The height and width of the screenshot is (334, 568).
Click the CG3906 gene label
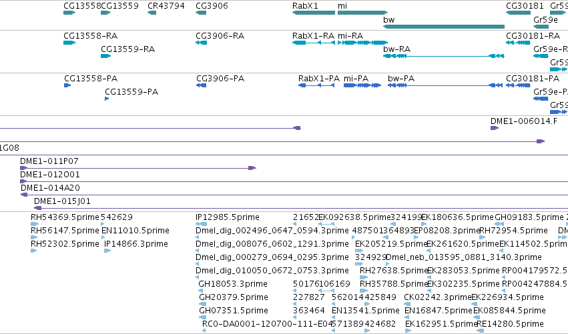pos(212,6)
